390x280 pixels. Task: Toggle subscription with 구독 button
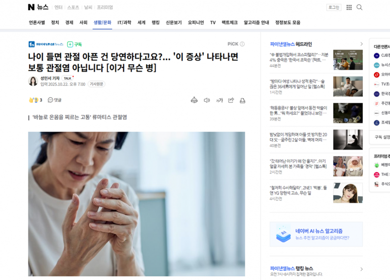pos(75,44)
